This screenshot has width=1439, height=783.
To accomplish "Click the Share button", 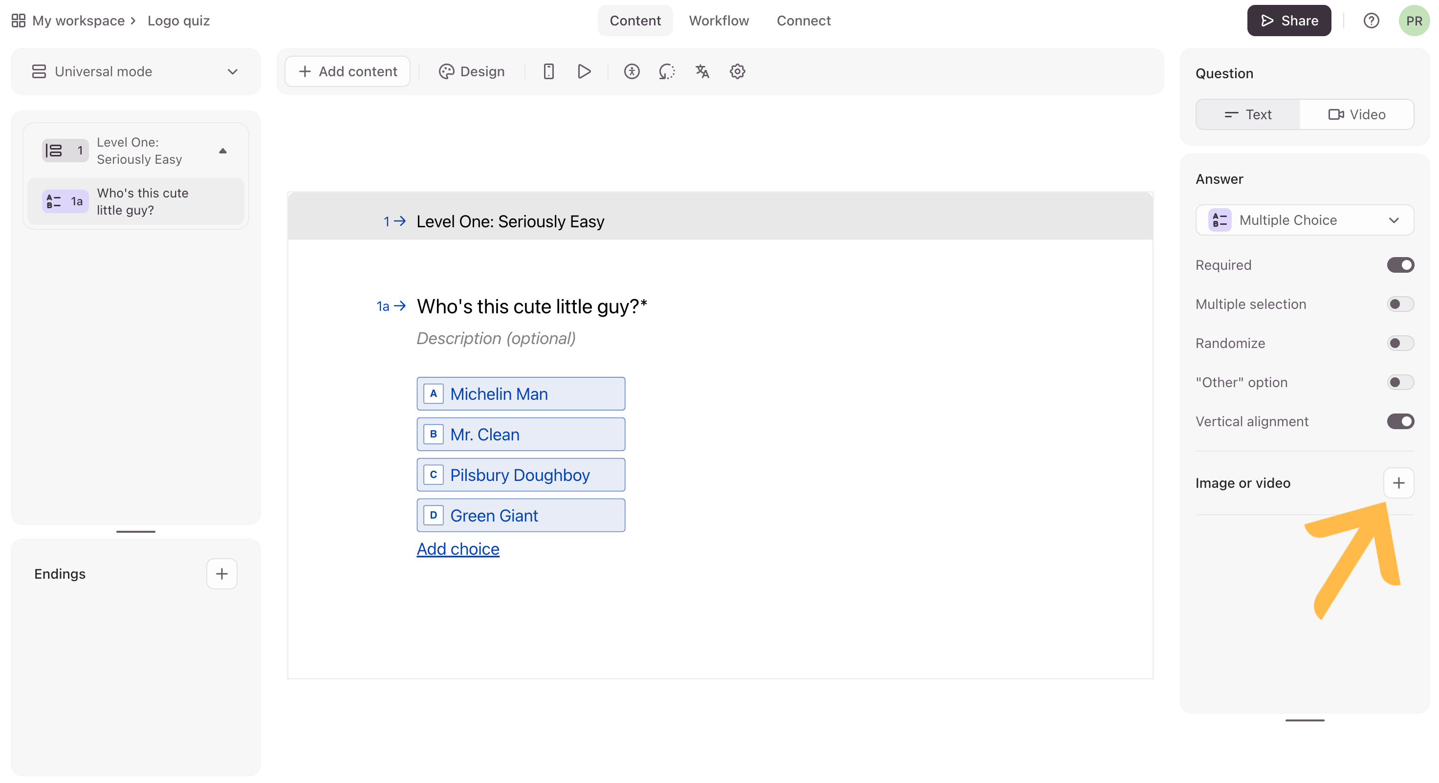I will (1289, 21).
